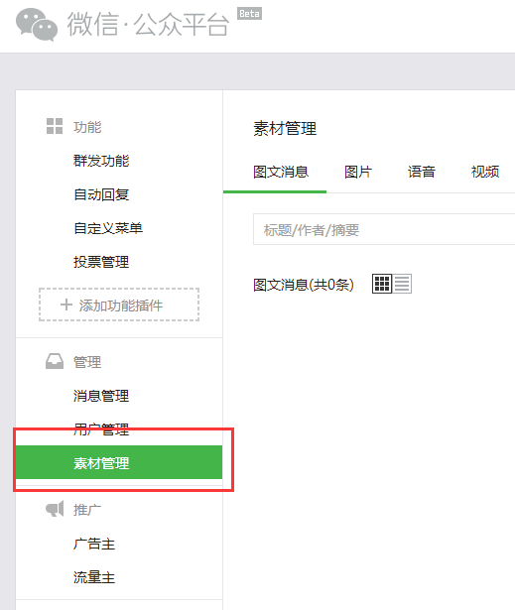Click the 功能 grid icon
515x610 pixels.
coord(55,126)
